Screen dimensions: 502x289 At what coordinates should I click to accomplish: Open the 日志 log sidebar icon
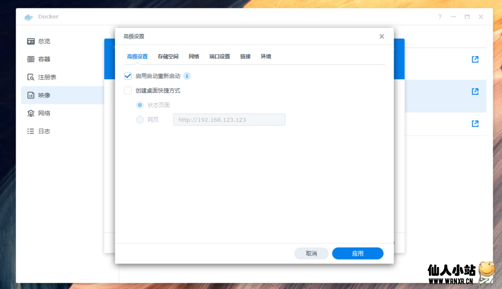click(x=31, y=131)
